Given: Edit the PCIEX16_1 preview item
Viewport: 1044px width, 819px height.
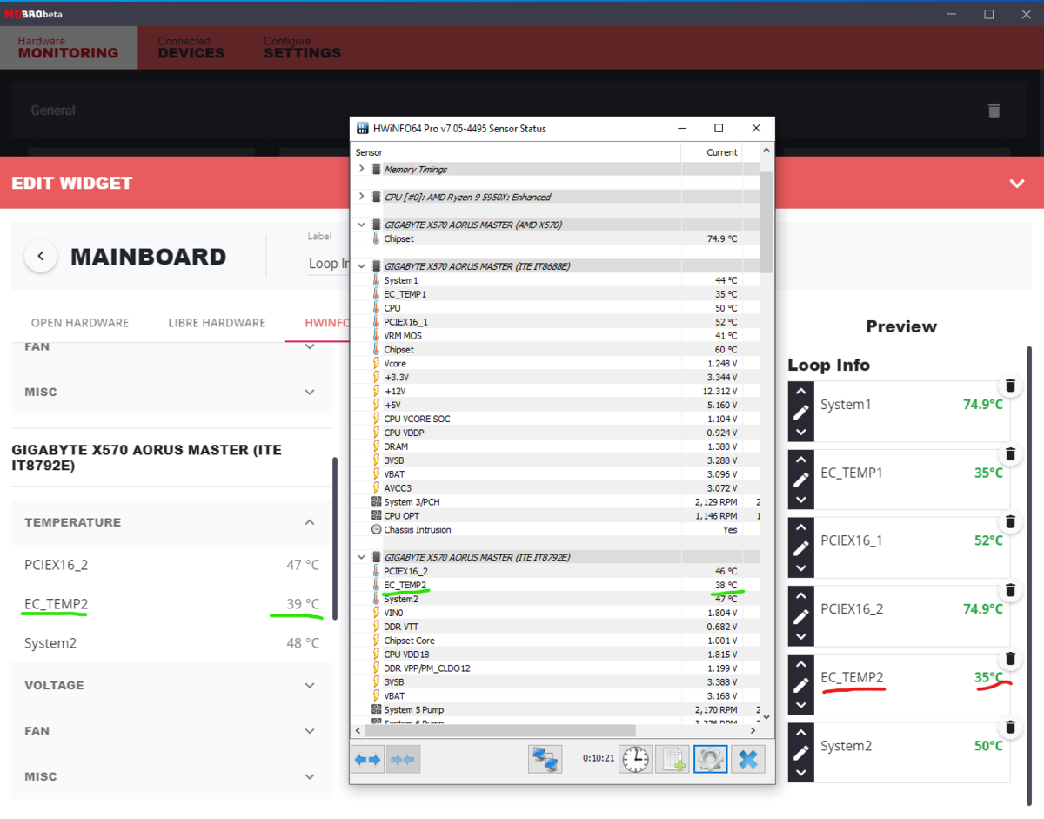Looking at the screenshot, I should pyautogui.click(x=801, y=548).
